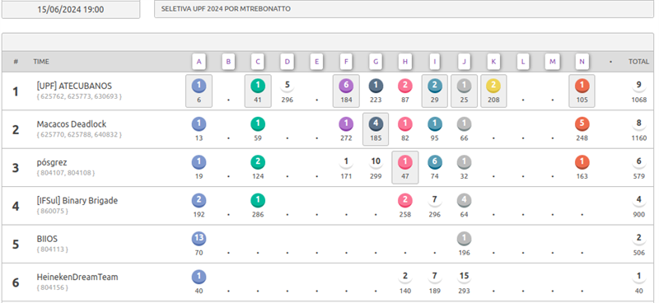Screen dimensions: 659x303
Task: Click BIIOS gray balloon for problem J
Action: [464, 239]
